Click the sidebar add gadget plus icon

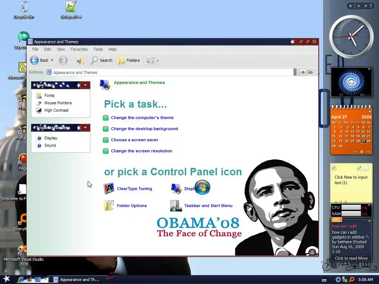coord(351,6)
